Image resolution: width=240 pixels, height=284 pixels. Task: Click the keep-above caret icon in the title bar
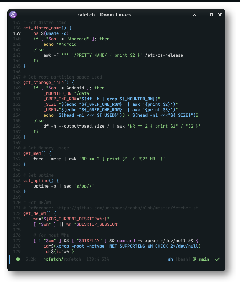tap(195, 15)
